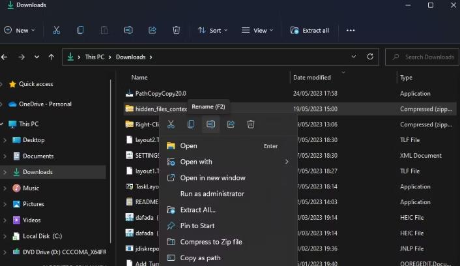Click the Cut icon in the top toolbar
This screenshot has height=266, width=460.
(57, 30)
